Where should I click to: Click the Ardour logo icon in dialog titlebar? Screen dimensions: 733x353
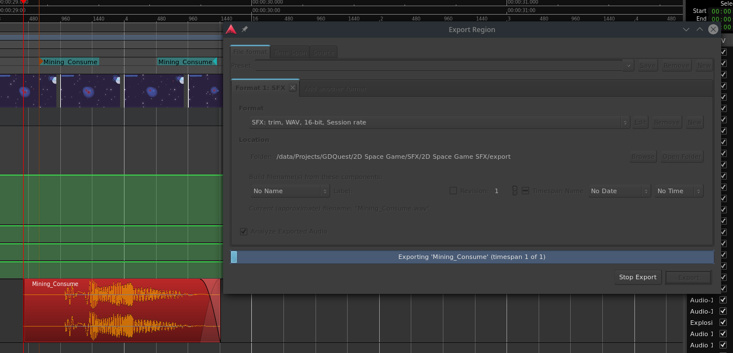230,29
